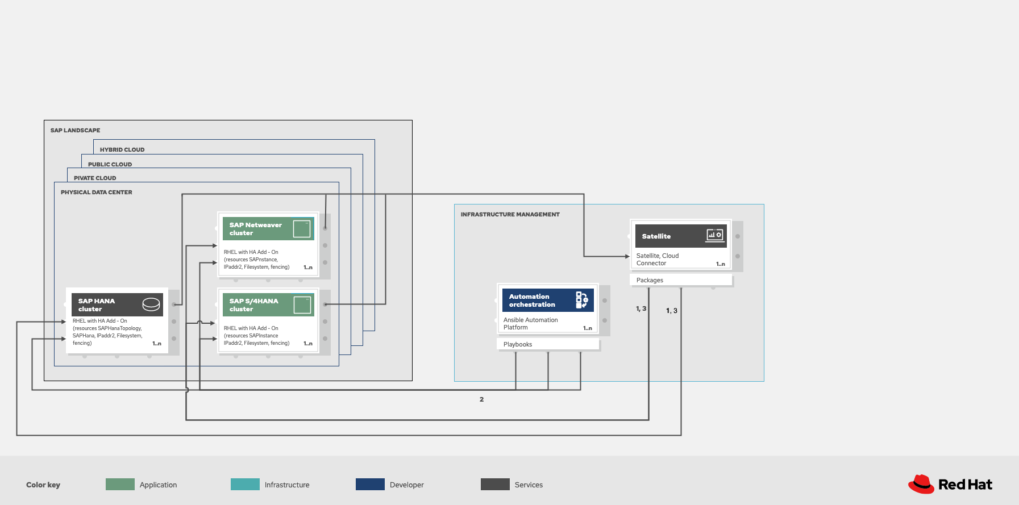Select the "Ansible Automation Platform" text
Viewport: 1019px width, 505px height.
pos(531,324)
